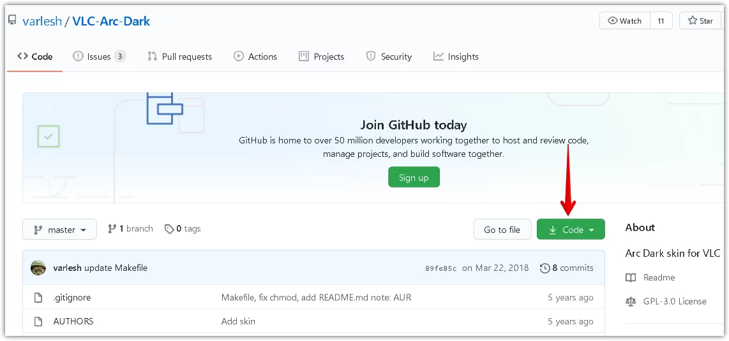Click the Join GitHub today heading
The width and height of the screenshot is (729, 341).
[x=414, y=125]
